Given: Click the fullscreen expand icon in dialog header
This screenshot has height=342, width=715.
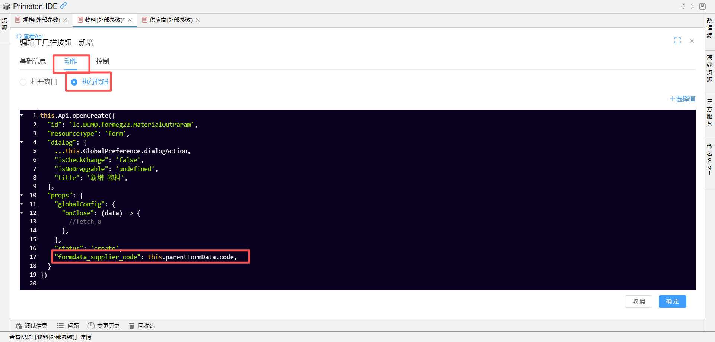Looking at the screenshot, I should (x=677, y=41).
